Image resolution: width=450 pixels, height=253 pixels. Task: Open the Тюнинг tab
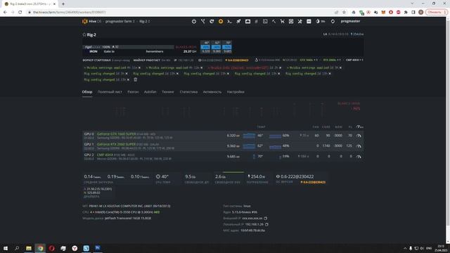tap(168, 92)
